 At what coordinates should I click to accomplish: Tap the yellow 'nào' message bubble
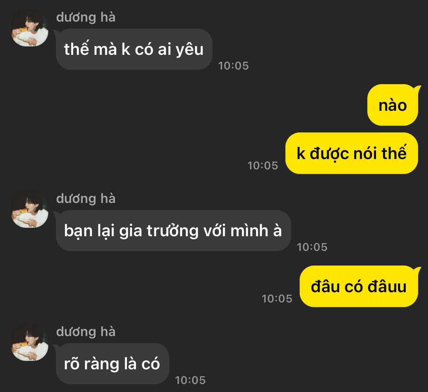point(393,105)
